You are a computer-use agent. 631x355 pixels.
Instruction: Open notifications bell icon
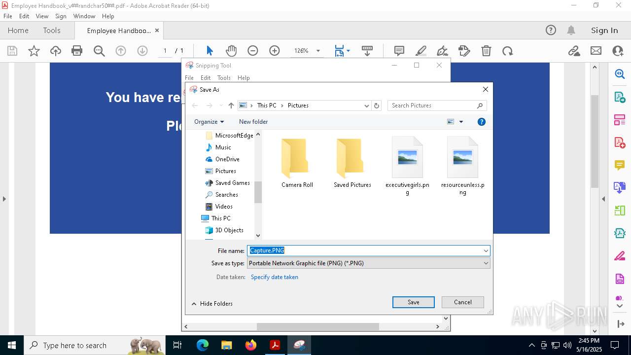click(571, 30)
